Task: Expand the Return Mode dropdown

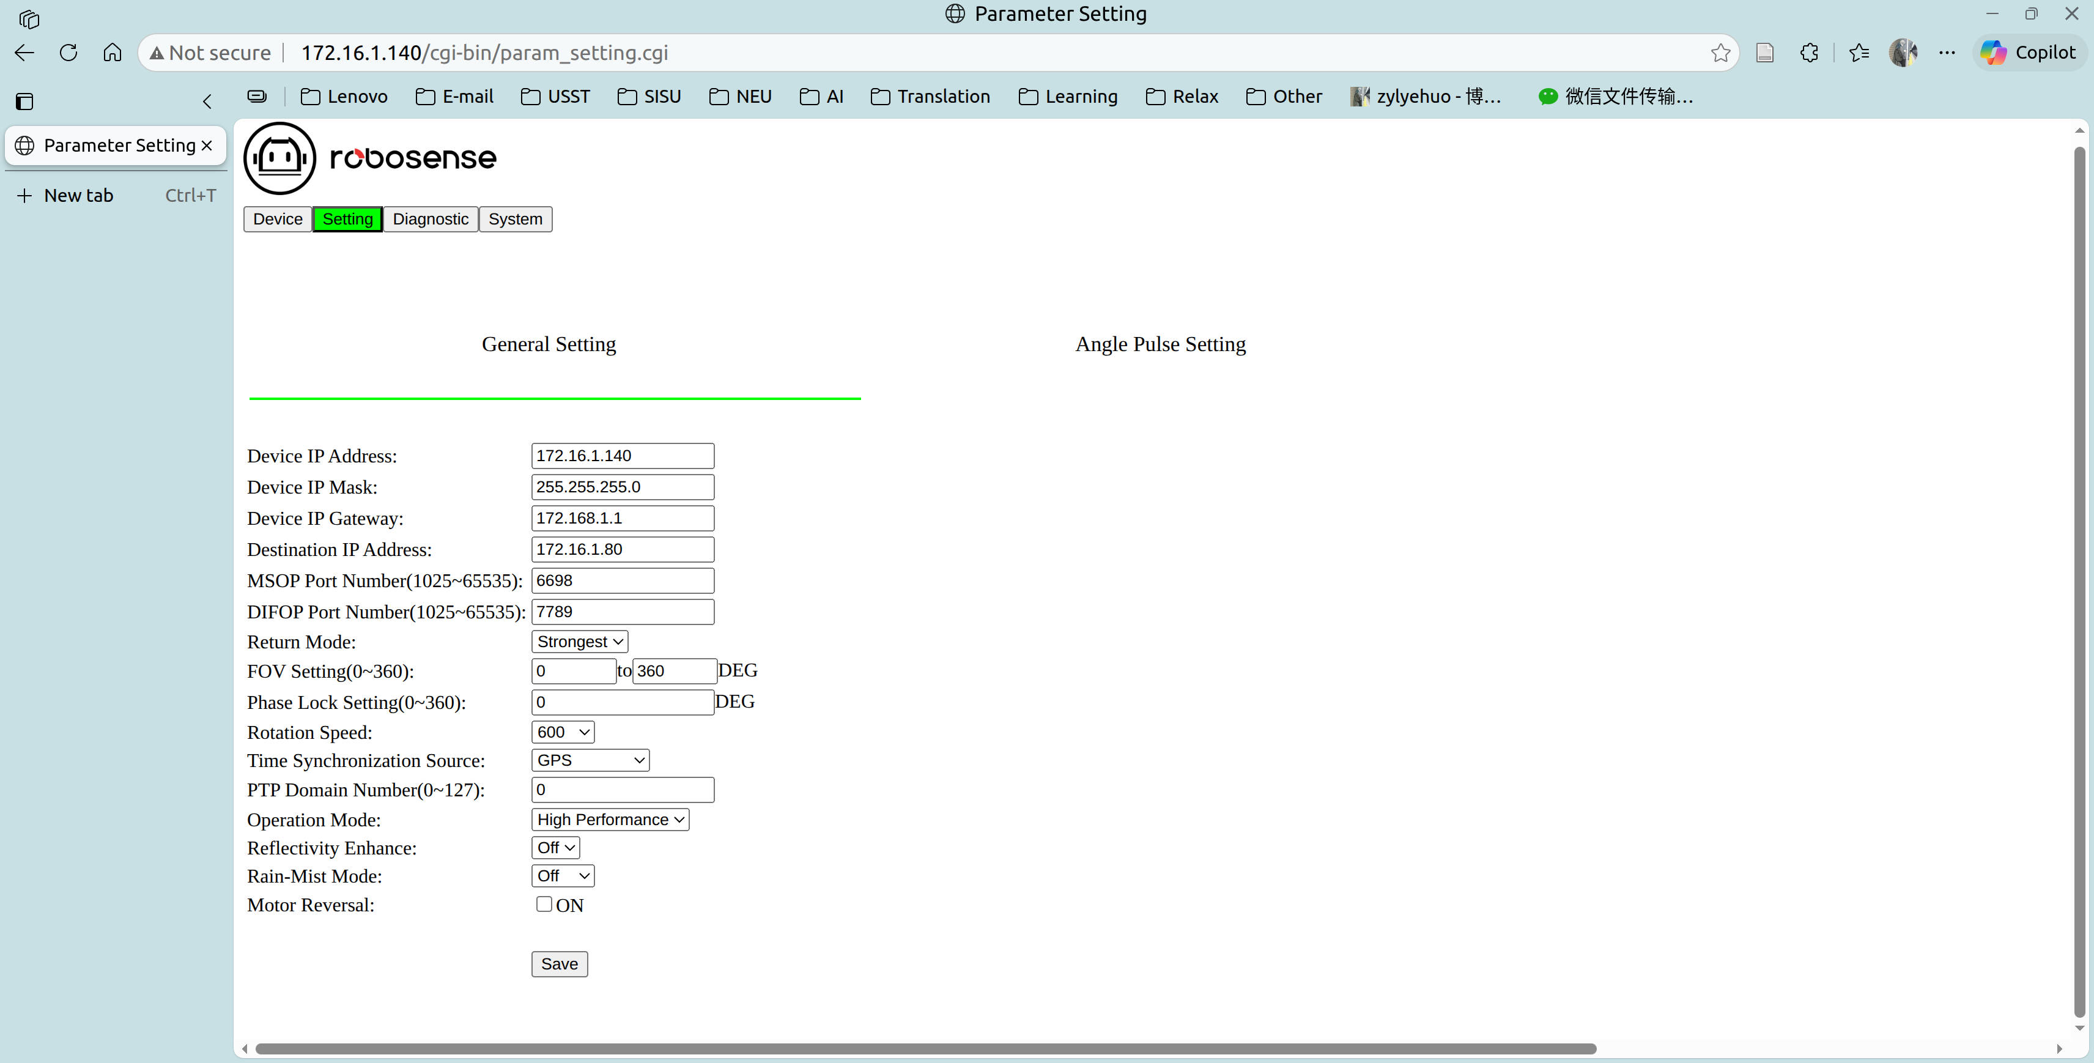Action: (x=580, y=642)
